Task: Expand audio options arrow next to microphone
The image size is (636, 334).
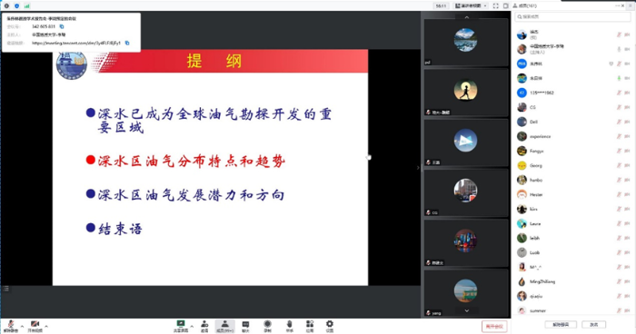Action: pos(22,326)
